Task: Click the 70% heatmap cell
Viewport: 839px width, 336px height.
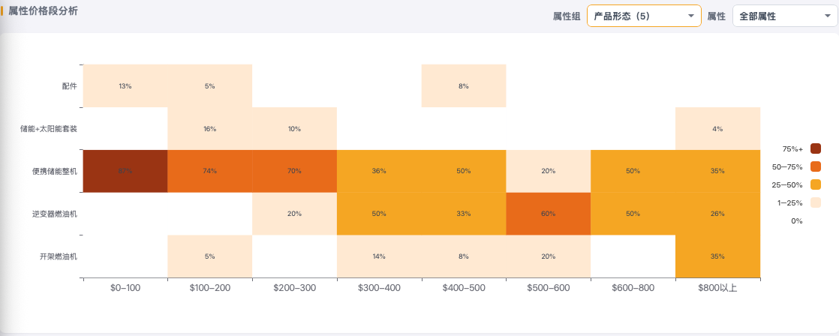Action: coord(294,171)
